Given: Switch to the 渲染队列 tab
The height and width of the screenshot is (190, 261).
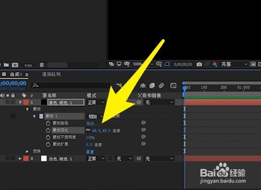Looking at the screenshot, I should point(51,74).
